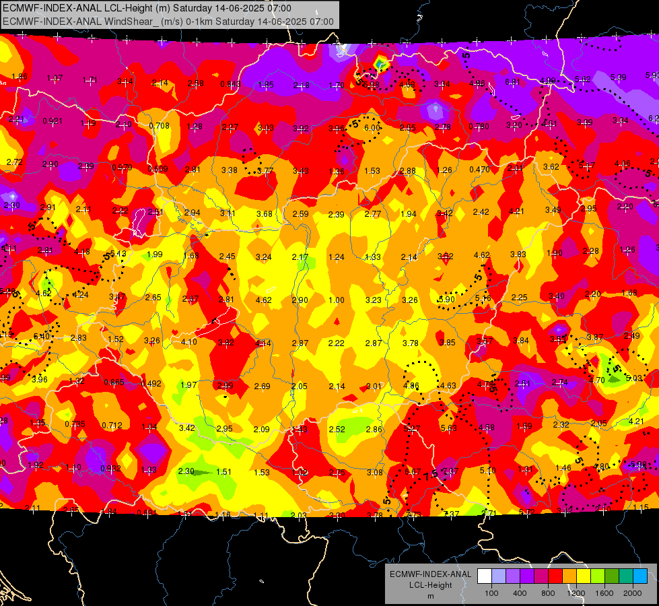Click the legend label 800
Viewport: 659px width, 606px height.
click(x=548, y=593)
